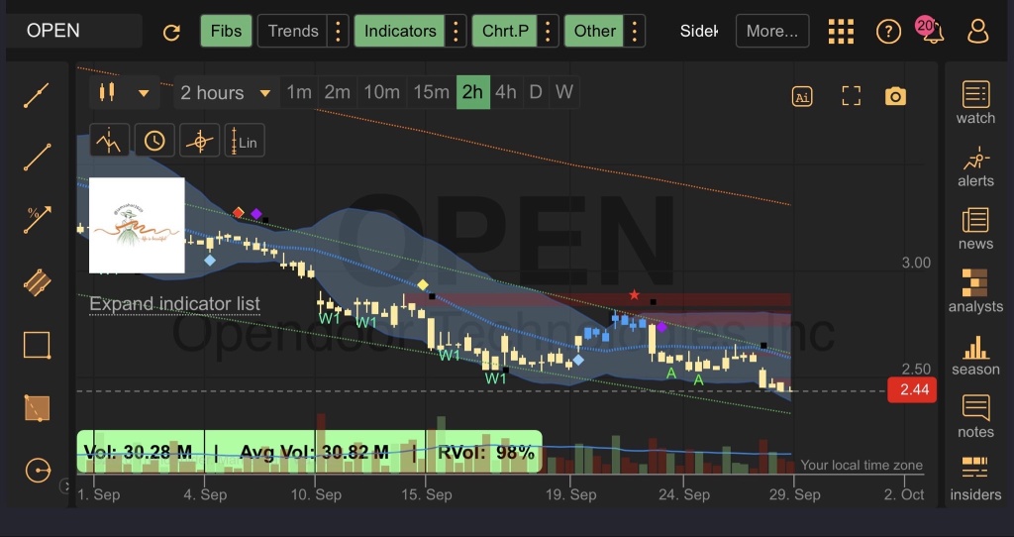The height and width of the screenshot is (537, 1014).
Task: Click the red star marker on chart
Action: point(635,295)
